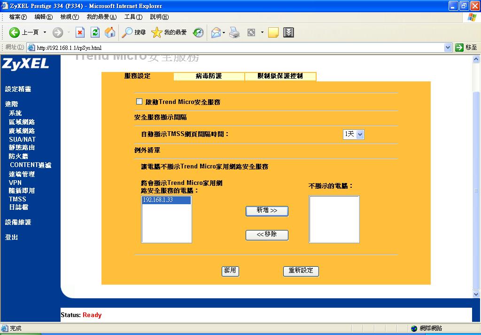Open CONTENT過濾 in the sidebar

coord(31,165)
